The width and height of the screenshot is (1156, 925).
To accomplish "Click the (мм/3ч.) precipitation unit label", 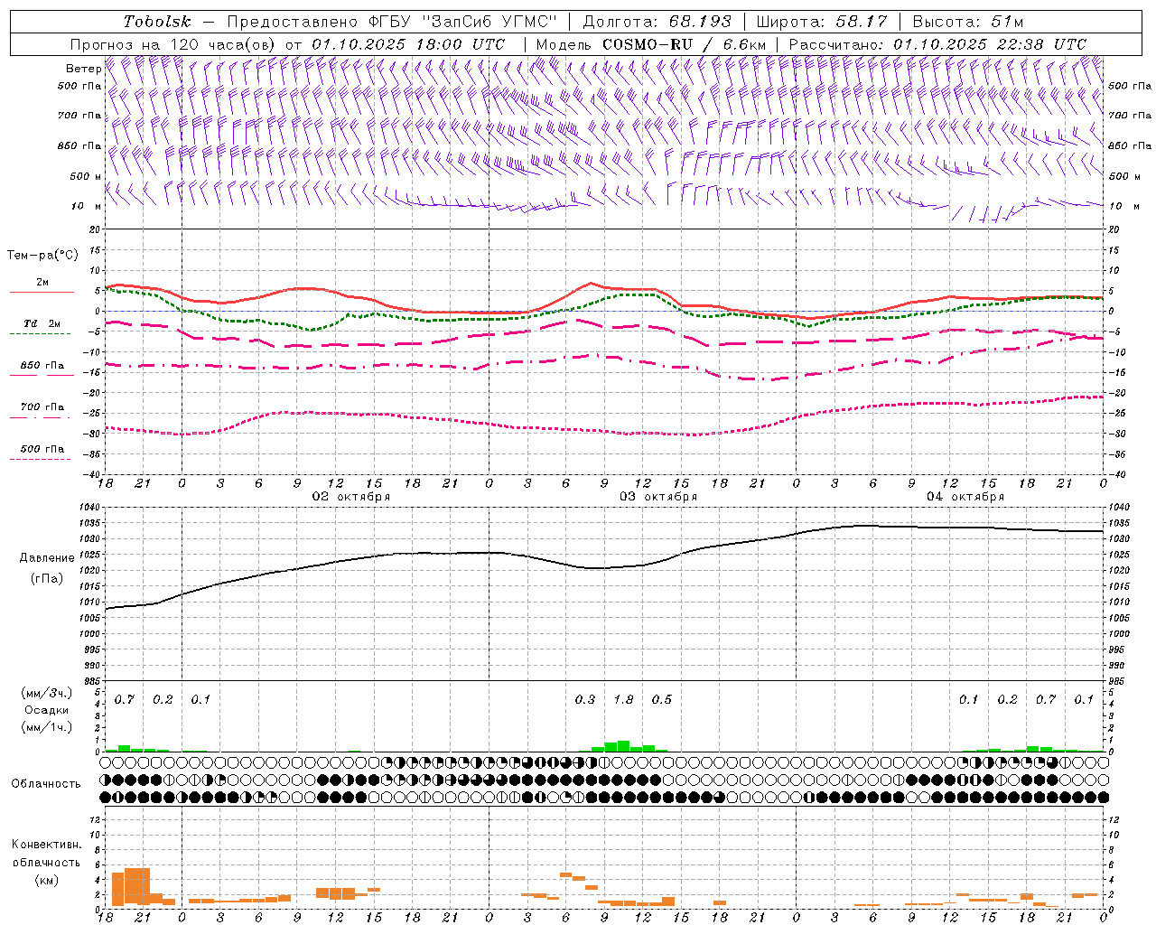I will 46,693.
